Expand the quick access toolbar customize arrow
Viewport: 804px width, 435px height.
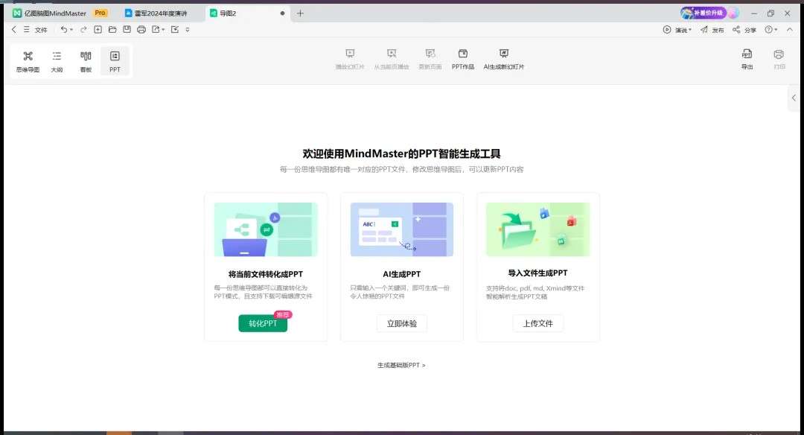click(188, 30)
